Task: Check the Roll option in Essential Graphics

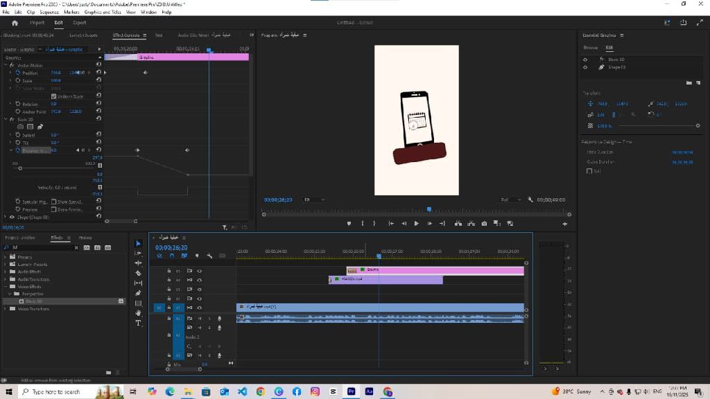Action: (x=589, y=171)
